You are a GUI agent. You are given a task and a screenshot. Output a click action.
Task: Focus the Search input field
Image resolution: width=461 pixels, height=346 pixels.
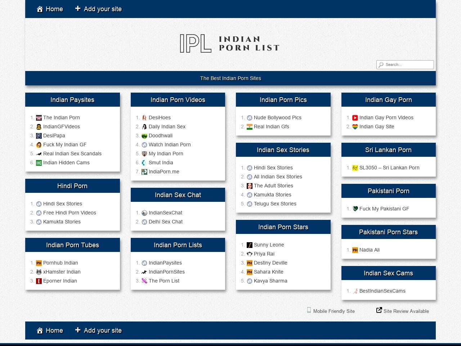pyautogui.click(x=405, y=65)
